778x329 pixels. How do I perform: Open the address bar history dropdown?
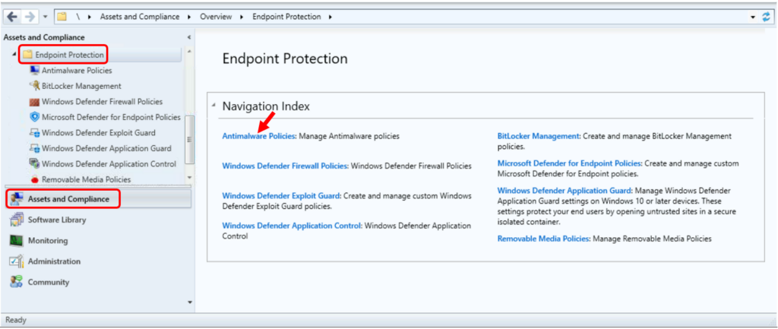[753, 17]
